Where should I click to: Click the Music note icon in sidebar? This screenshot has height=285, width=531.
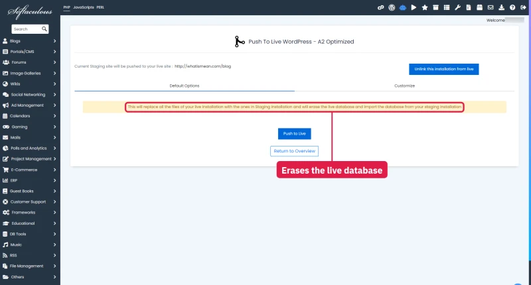[5, 245]
